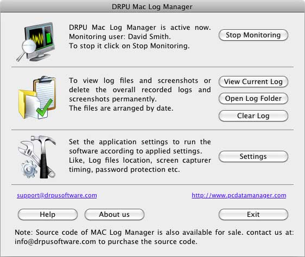This screenshot has height=257, width=305.
Task: Click the 'To stop it click on Stop Monitoring.' line
Action: (129, 46)
